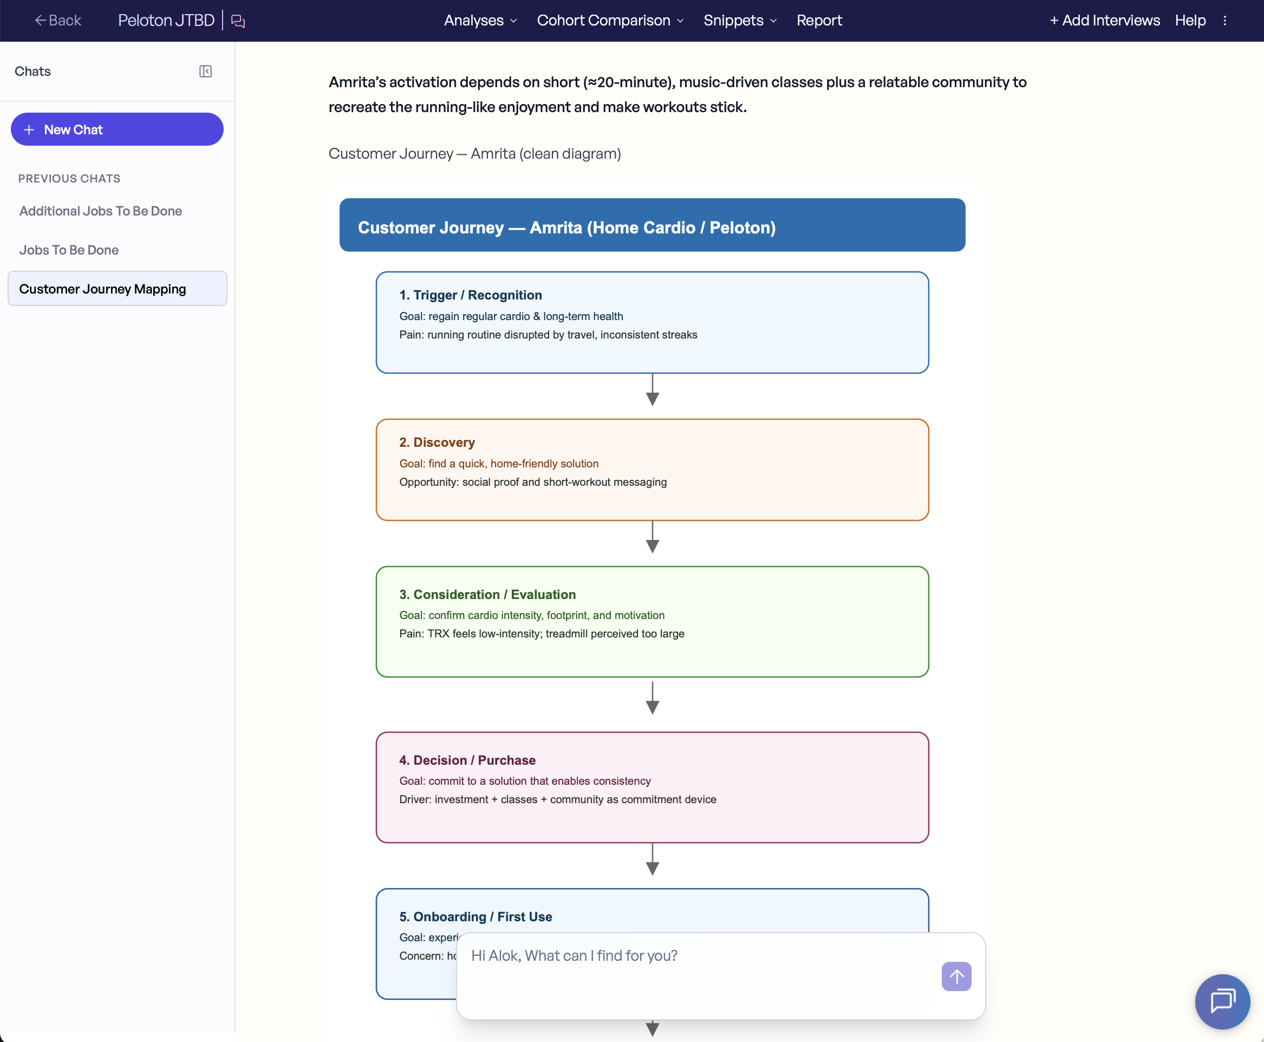Click the Chats sidebar heading
This screenshot has width=1264, height=1042.
[32, 71]
